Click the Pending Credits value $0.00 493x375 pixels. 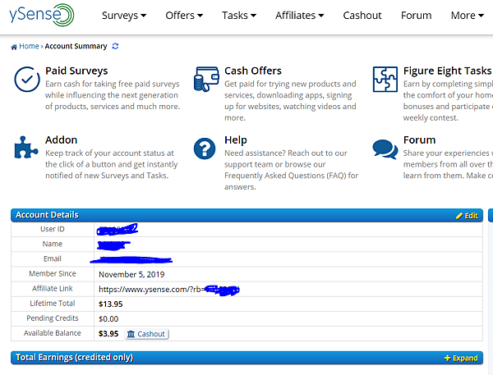108,319
